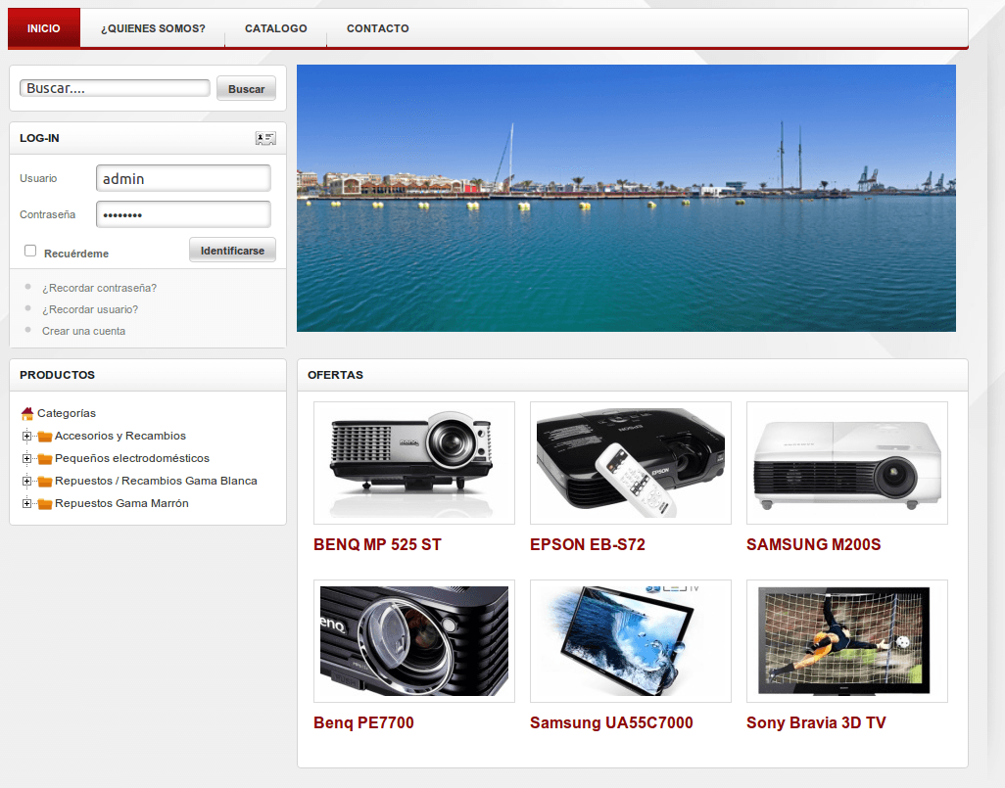Select the Usuario input field

pos(183,178)
